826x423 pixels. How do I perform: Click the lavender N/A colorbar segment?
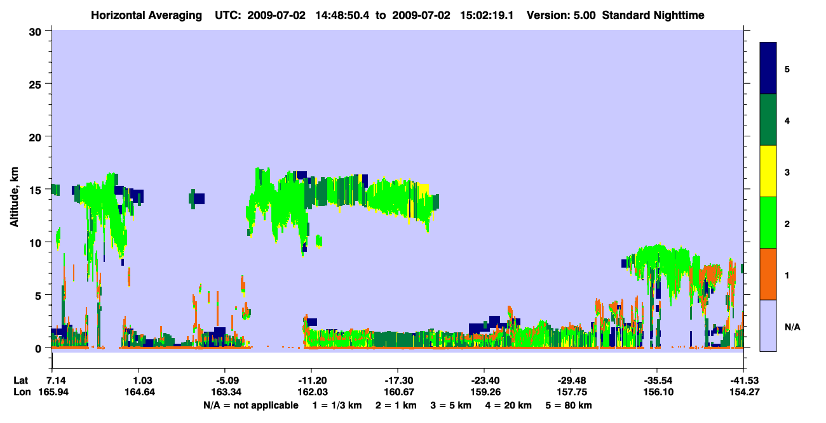pyautogui.click(x=769, y=325)
